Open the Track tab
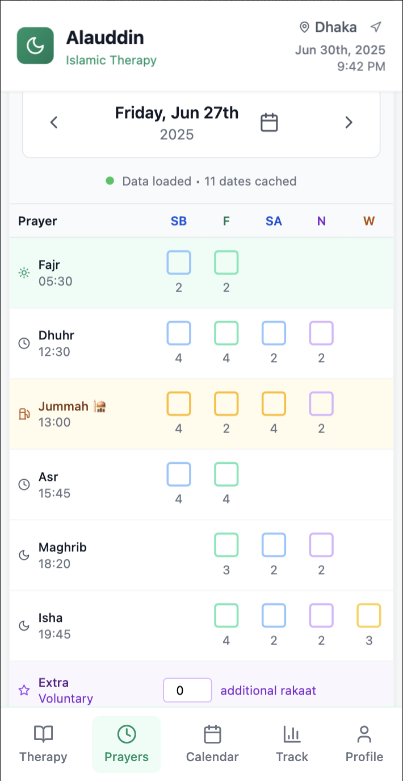403x781 pixels. pos(292,744)
